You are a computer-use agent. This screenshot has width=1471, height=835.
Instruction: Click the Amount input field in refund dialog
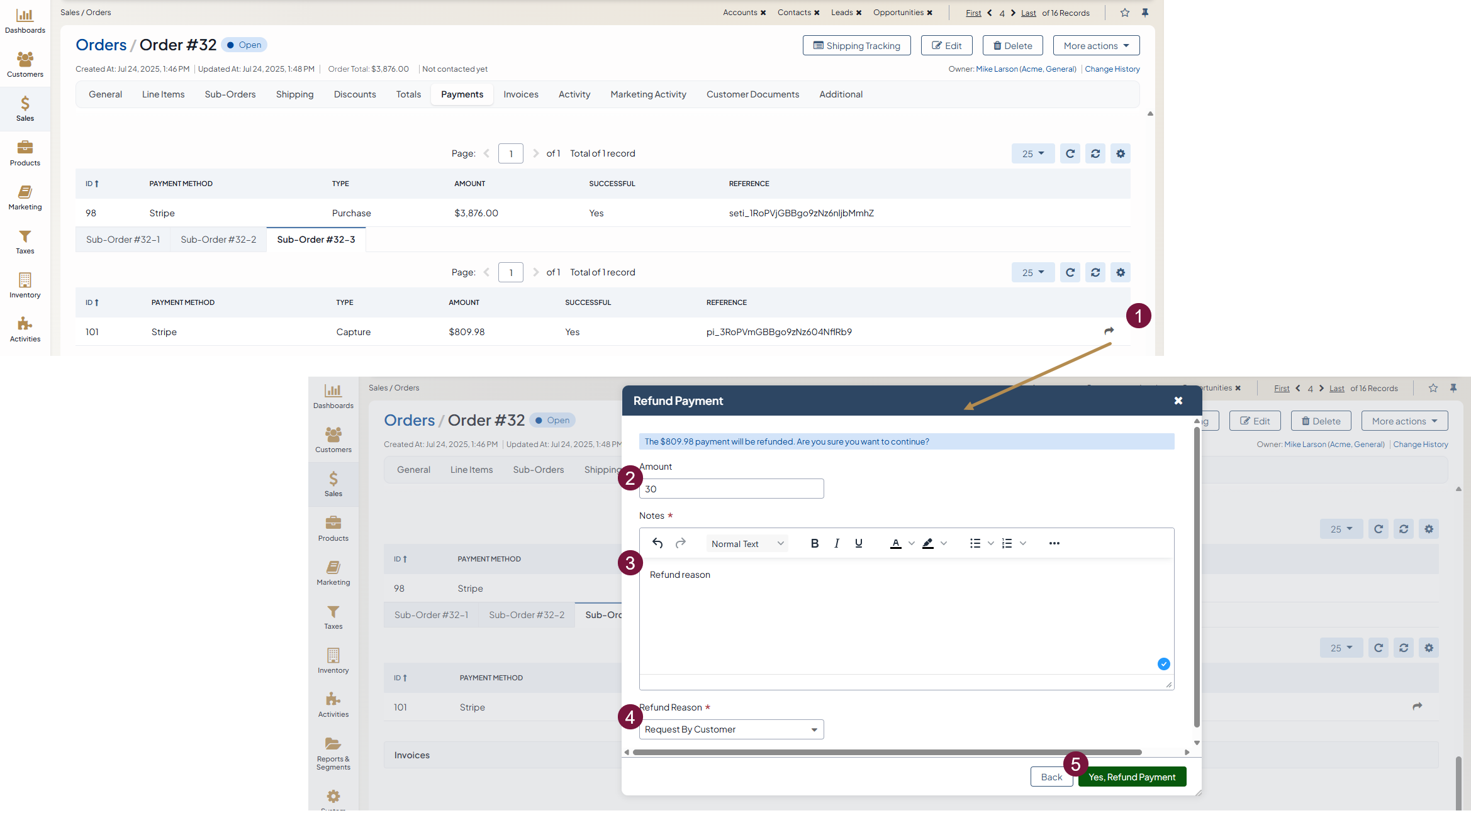[731, 489]
